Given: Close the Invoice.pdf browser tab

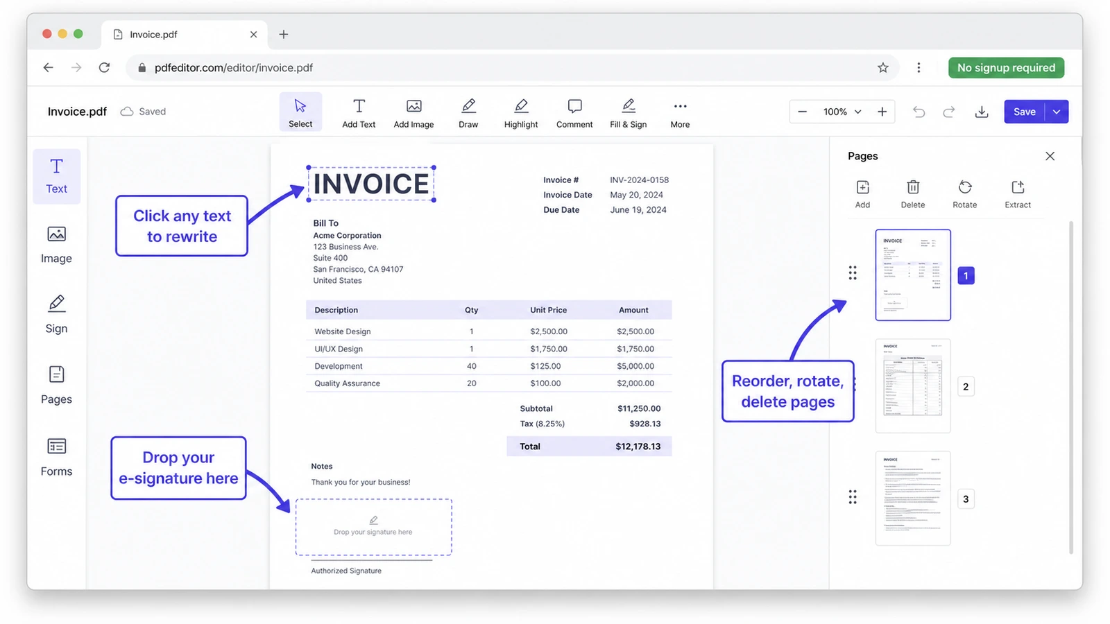Looking at the screenshot, I should point(253,35).
